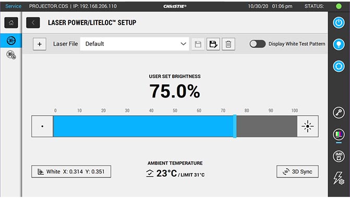Image resolution: width=350 pixels, height=198 pixels.
Task: Click the shutter icon in right panel
Action: (339, 66)
